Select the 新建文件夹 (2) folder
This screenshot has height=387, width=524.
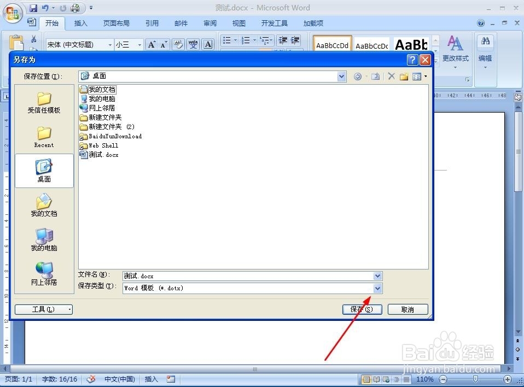click(x=107, y=127)
